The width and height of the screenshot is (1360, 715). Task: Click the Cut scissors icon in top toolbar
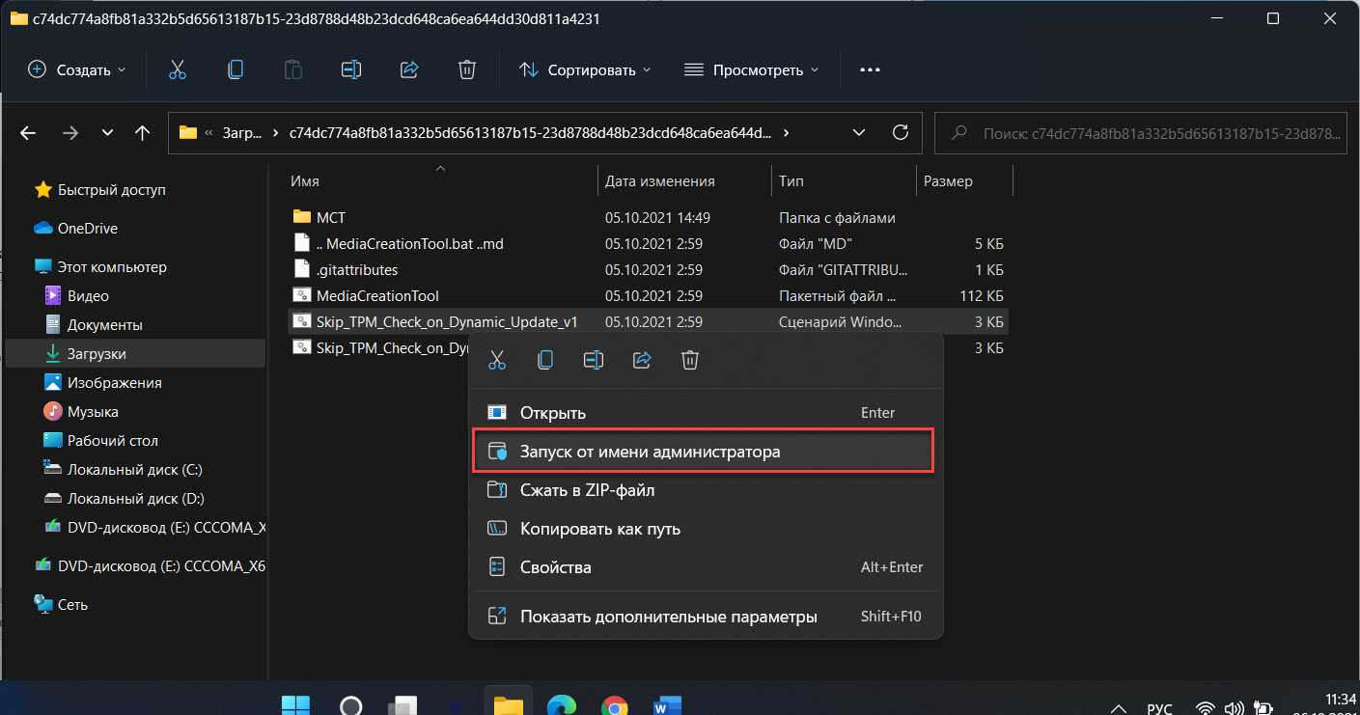click(177, 69)
